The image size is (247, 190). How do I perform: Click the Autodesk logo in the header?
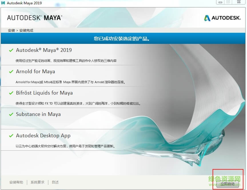[x=222, y=18]
